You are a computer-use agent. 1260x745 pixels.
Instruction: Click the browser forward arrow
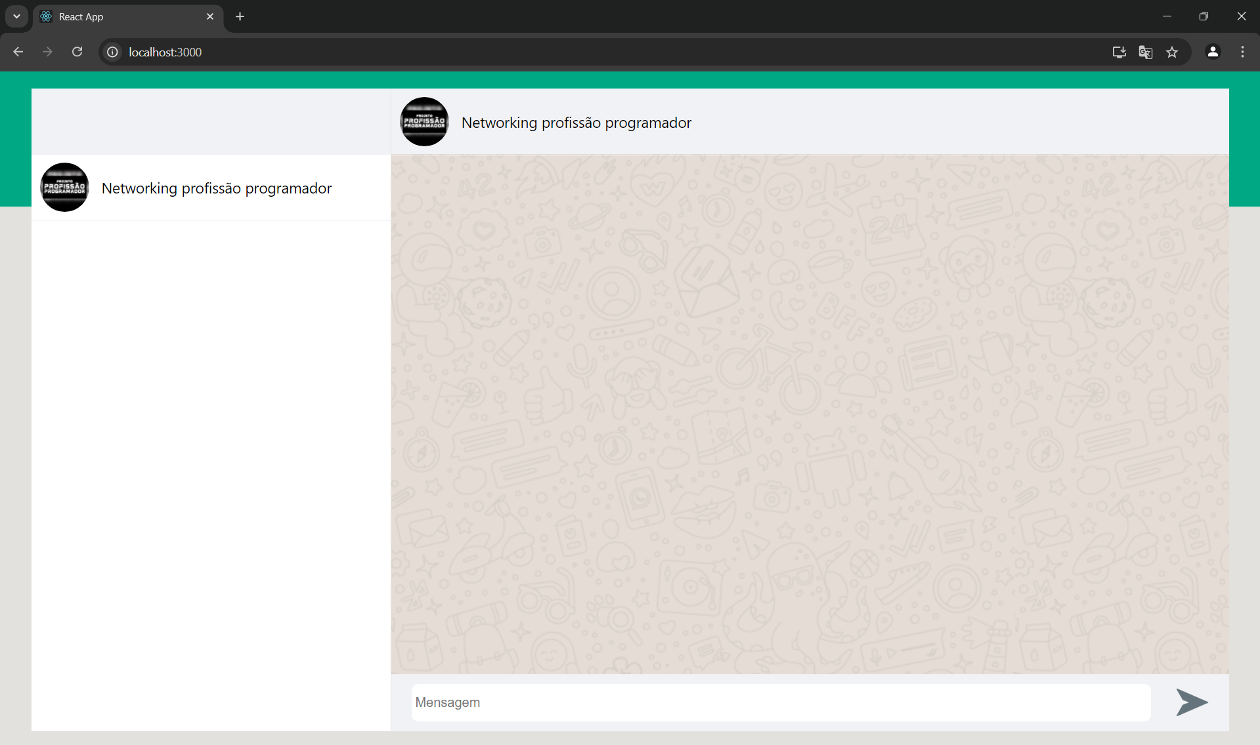click(x=47, y=52)
